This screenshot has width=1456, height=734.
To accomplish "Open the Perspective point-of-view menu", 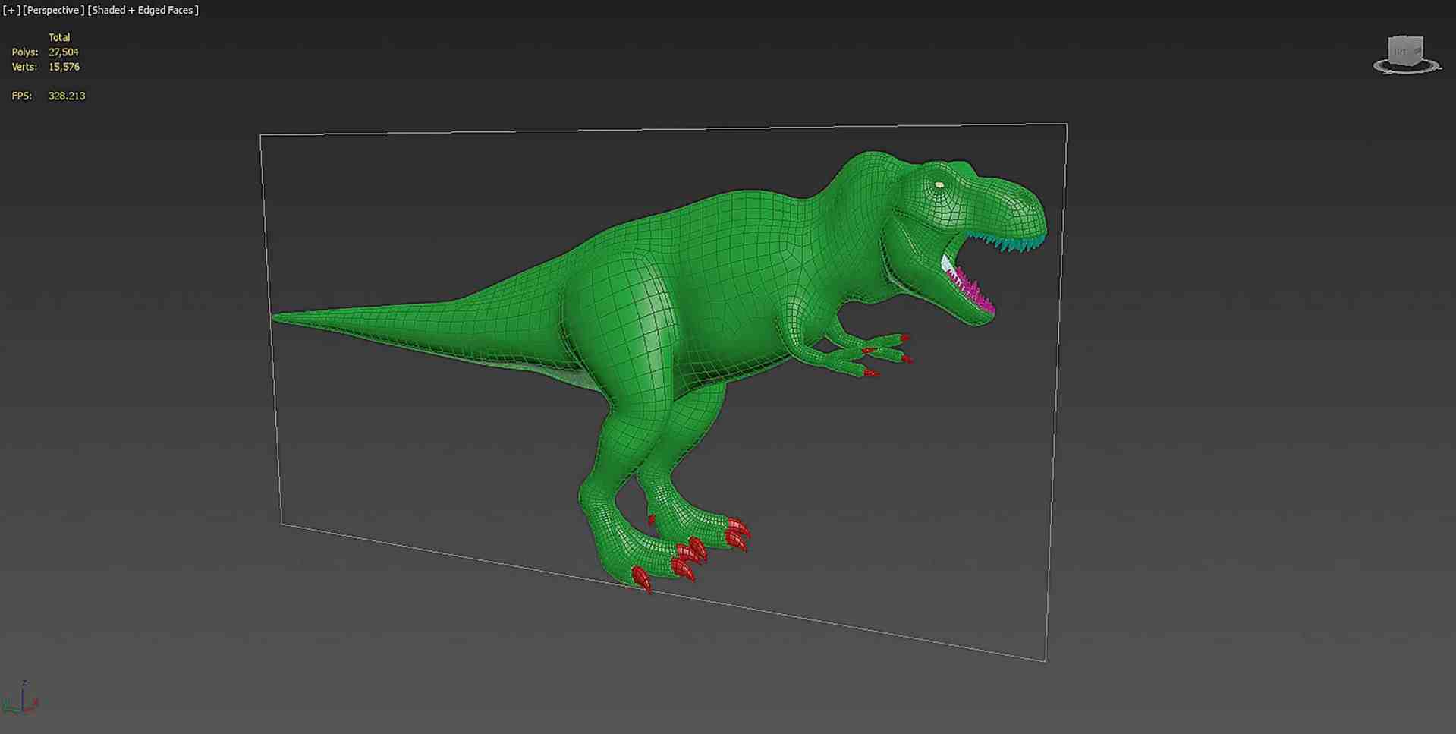I will coord(53,10).
